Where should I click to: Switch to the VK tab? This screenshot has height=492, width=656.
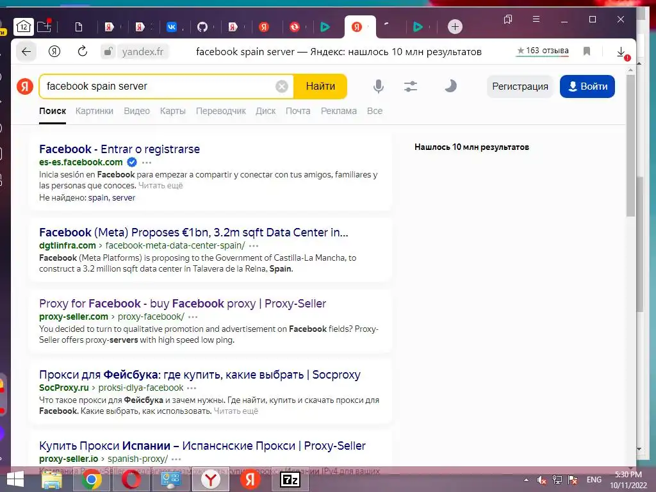pyautogui.click(x=172, y=27)
